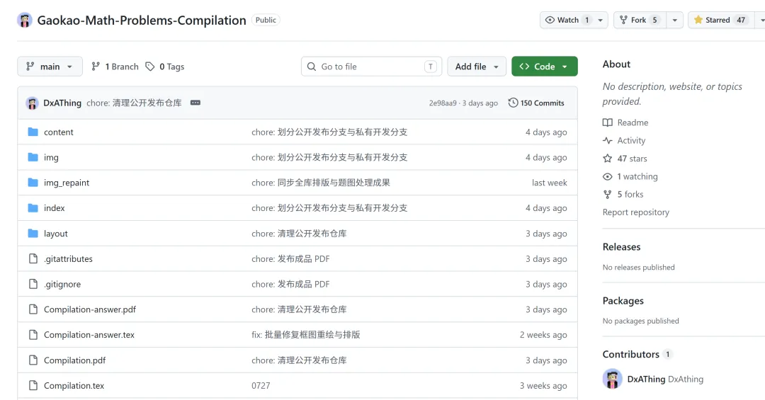
Task: Open the content folder icon
Action: pos(33,132)
